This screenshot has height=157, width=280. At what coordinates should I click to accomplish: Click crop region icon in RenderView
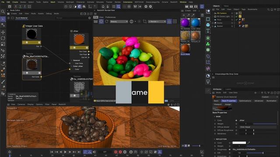pos(145,21)
